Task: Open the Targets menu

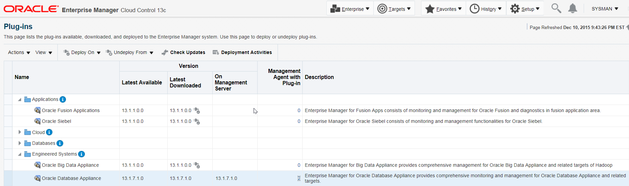Action: 394,9
